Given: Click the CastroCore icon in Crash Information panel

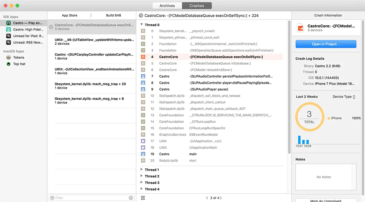Looking at the screenshot, I should (x=300, y=28).
